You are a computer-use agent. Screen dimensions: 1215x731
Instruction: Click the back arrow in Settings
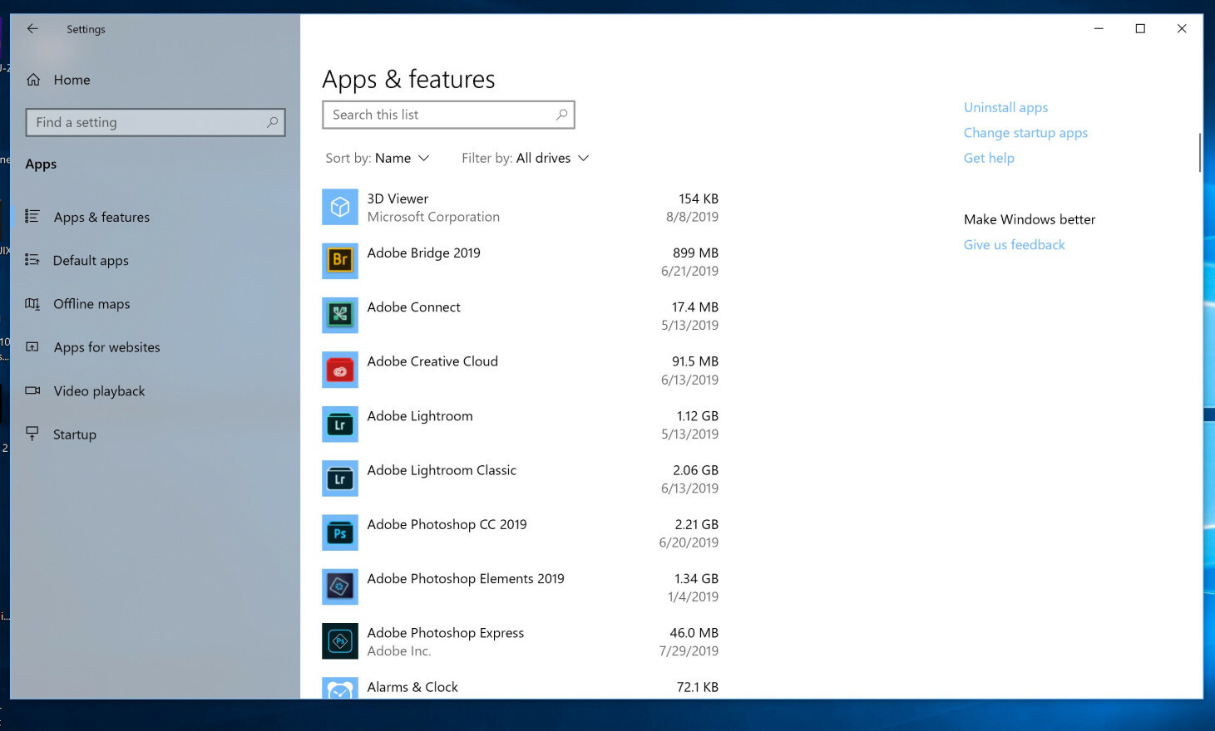pos(32,28)
